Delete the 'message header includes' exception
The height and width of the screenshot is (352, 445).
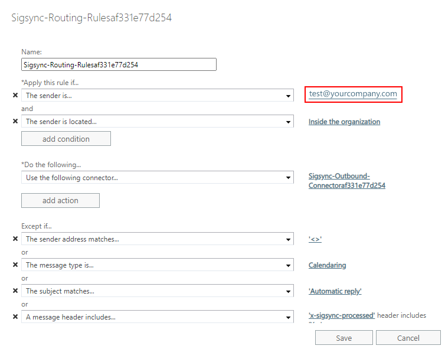(15, 317)
